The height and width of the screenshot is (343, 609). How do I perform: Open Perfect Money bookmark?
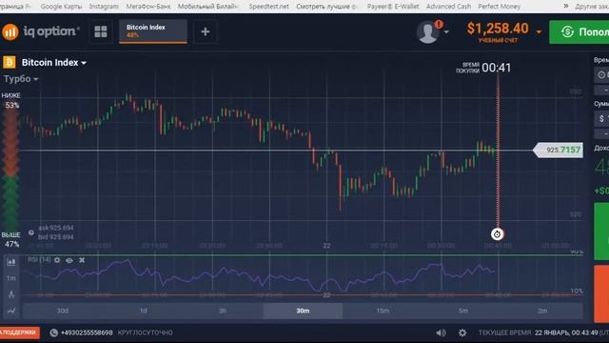499,7
